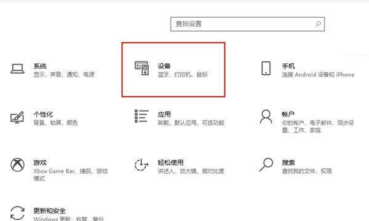Open the 搜索 settings heading
The image size is (369, 221).
click(x=288, y=163)
